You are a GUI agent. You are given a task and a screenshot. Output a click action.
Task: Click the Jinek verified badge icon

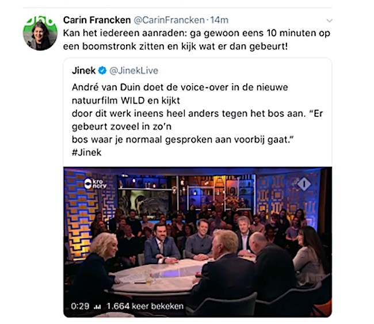102,71
